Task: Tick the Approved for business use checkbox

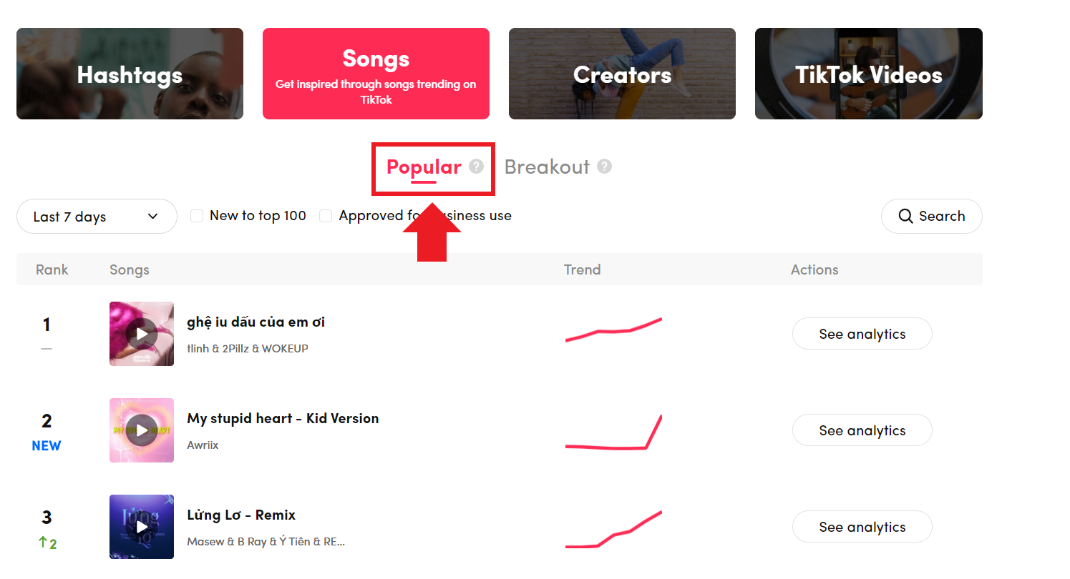Action: (x=326, y=216)
